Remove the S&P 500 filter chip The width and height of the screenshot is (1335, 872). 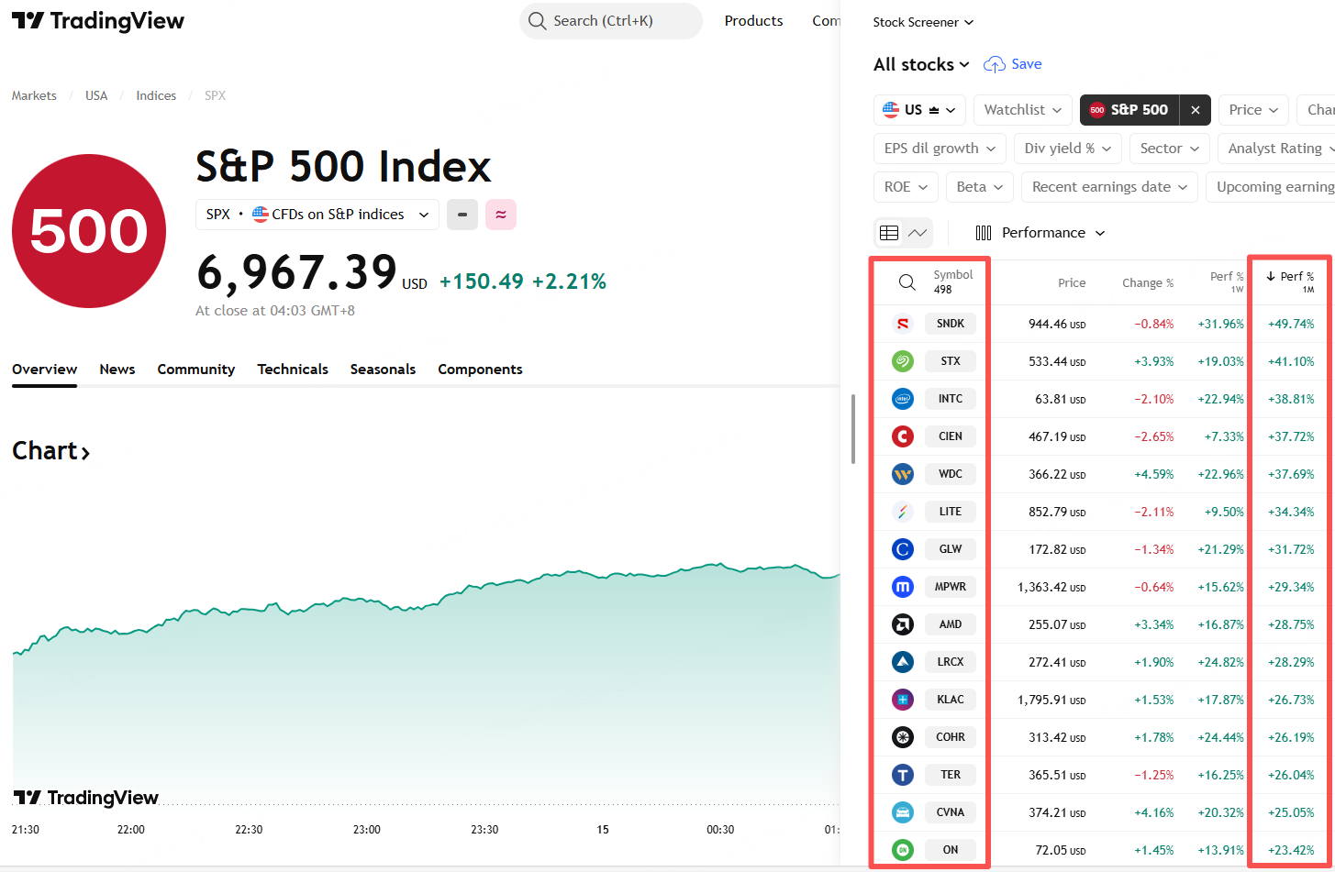click(1195, 110)
